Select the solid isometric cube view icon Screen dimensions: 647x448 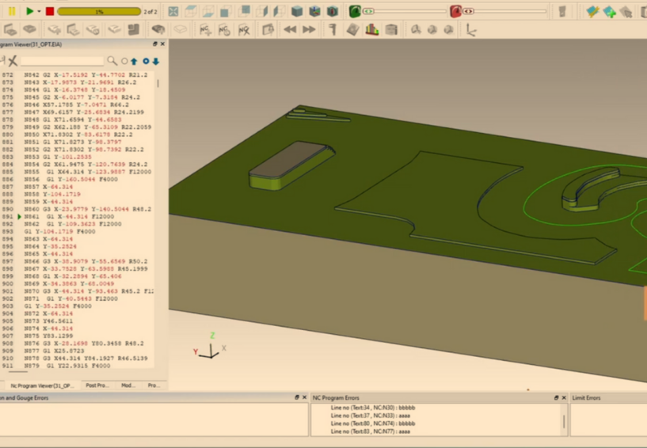pyautogui.click(x=297, y=11)
